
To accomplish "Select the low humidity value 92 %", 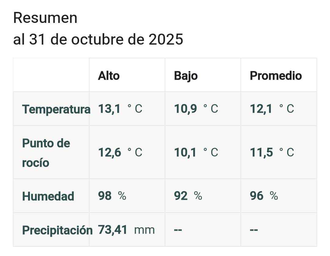I will 188,196.
